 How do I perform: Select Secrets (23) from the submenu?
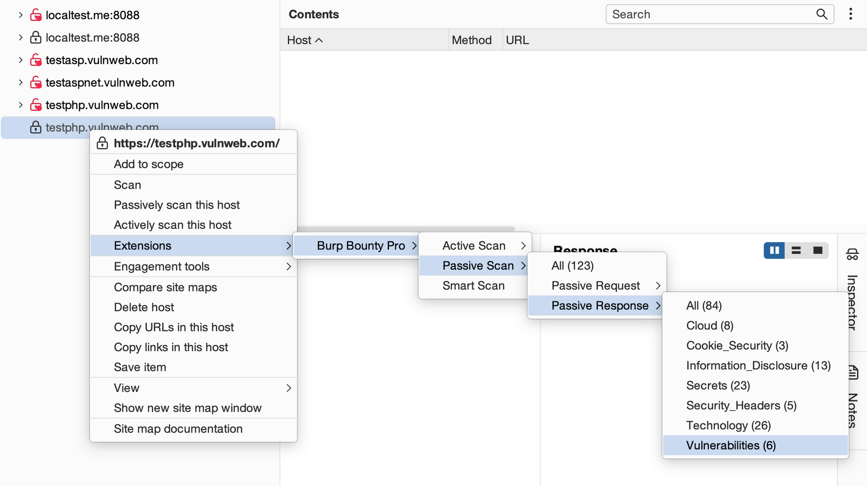pyautogui.click(x=718, y=386)
